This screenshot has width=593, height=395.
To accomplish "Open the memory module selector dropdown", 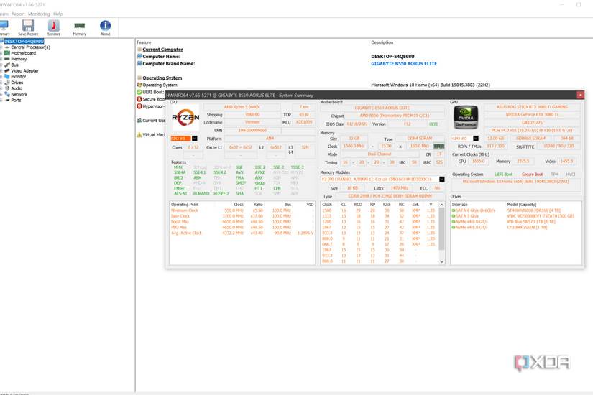I will (x=442, y=179).
